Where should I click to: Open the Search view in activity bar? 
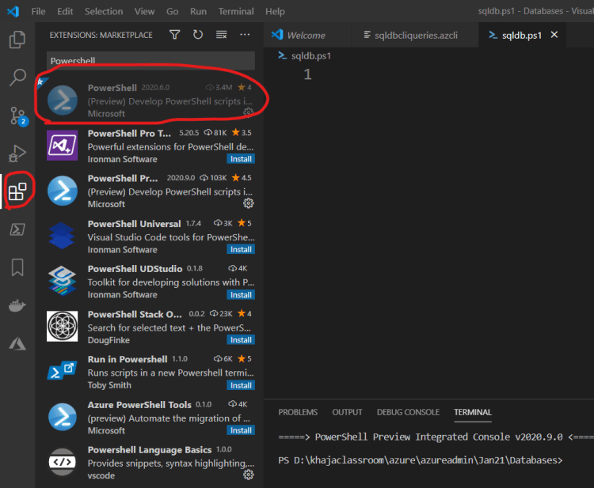(17, 78)
